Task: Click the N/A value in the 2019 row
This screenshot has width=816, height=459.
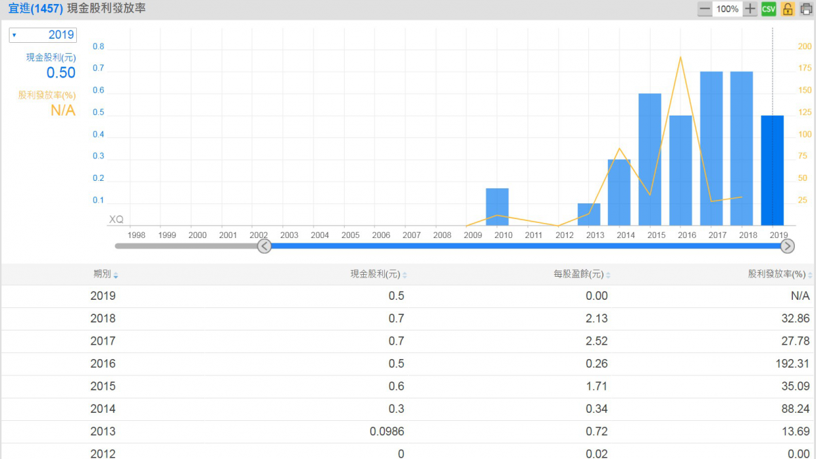Action: (800, 296)
